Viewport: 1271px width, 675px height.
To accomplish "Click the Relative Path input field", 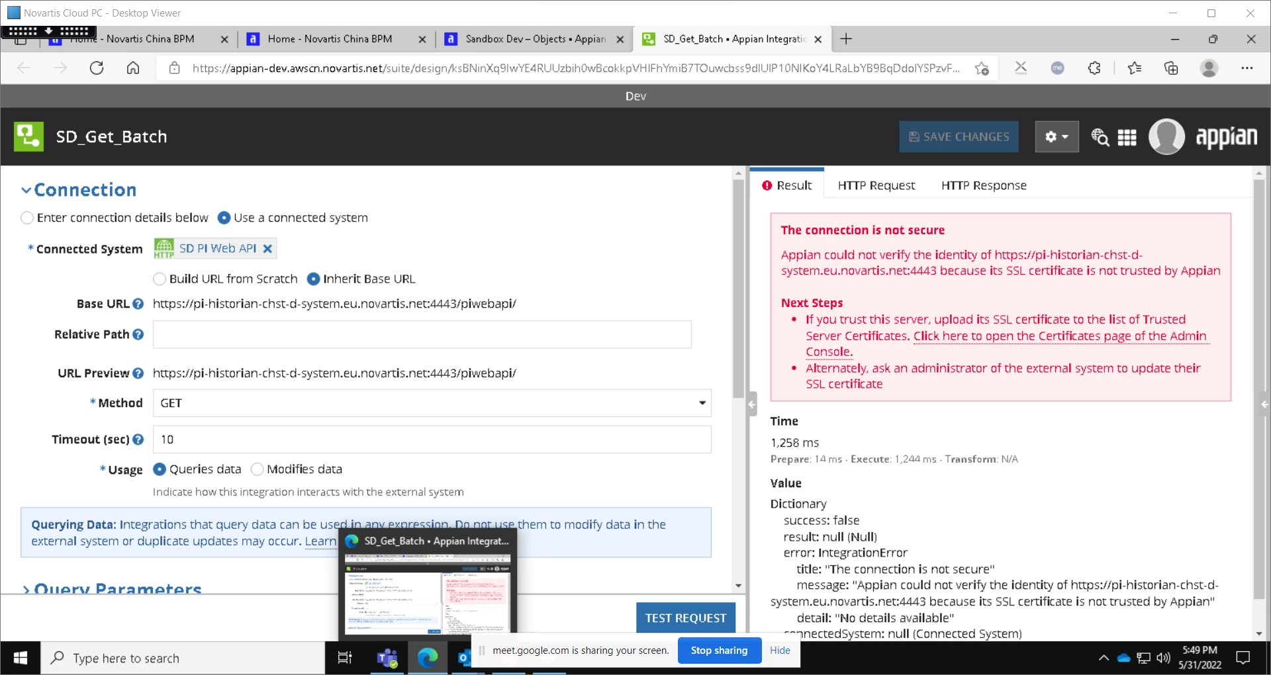I will (422, 334).
